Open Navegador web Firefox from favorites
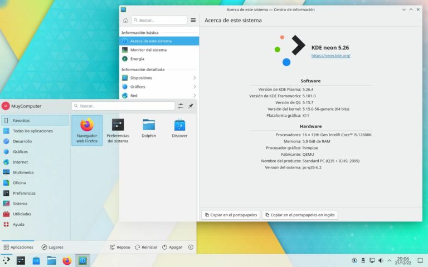The image size is (428, 267). pos(87,131)
